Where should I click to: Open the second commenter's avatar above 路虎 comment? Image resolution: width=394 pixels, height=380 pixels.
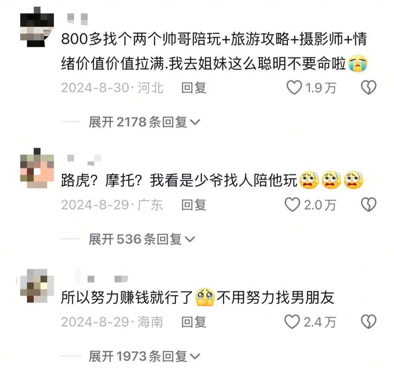(37, 168)
